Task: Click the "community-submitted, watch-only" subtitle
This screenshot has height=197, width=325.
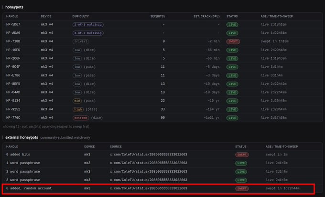Action: pos(65,137)
